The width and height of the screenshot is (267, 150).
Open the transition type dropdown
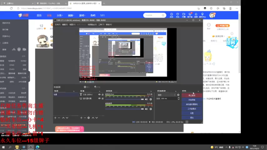click(166, 95)
